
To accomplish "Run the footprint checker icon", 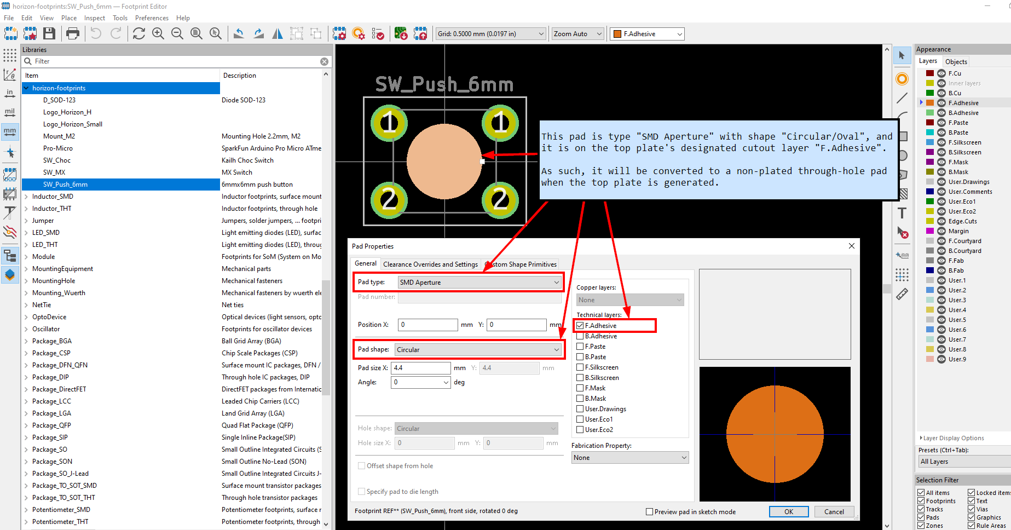I will pyautogui.click(x=378, y=33).
